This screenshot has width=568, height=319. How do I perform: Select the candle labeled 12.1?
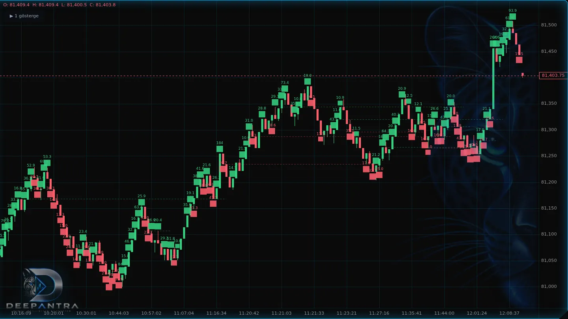click(418, 109)
